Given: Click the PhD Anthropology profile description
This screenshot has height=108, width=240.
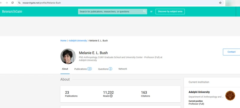Looking at the screenshot, I should pyautogui.click(x=121, y=59).
